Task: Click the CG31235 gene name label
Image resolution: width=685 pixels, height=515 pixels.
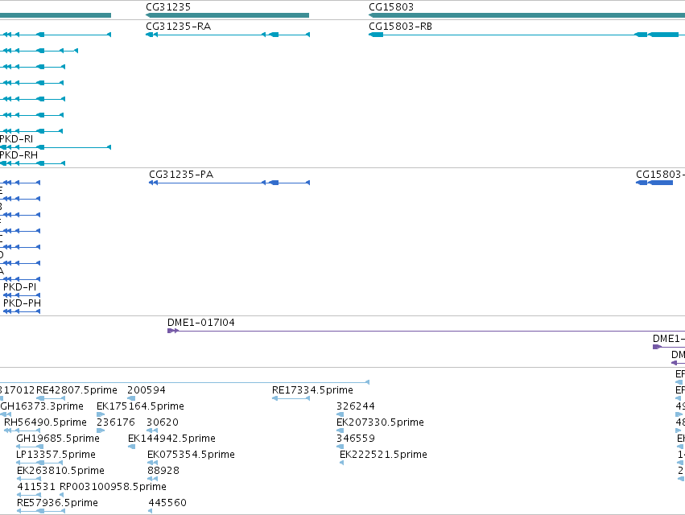Action: pos(168,7)
